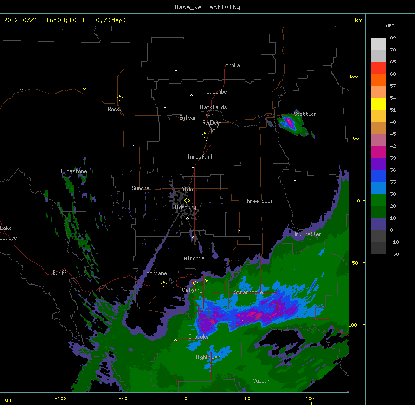Click the Blackfalds label on the map

212,107
